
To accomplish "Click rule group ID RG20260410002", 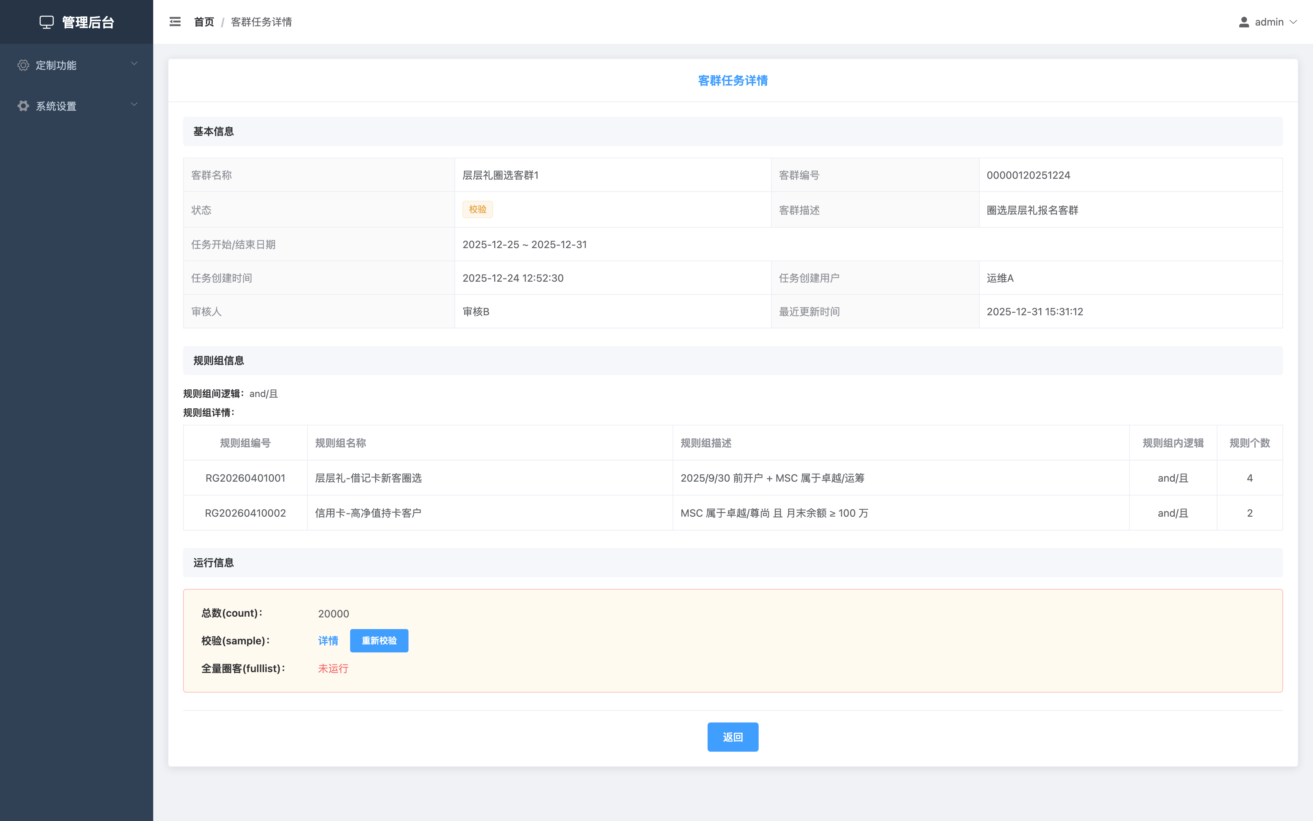I will [x=245, y=513].
